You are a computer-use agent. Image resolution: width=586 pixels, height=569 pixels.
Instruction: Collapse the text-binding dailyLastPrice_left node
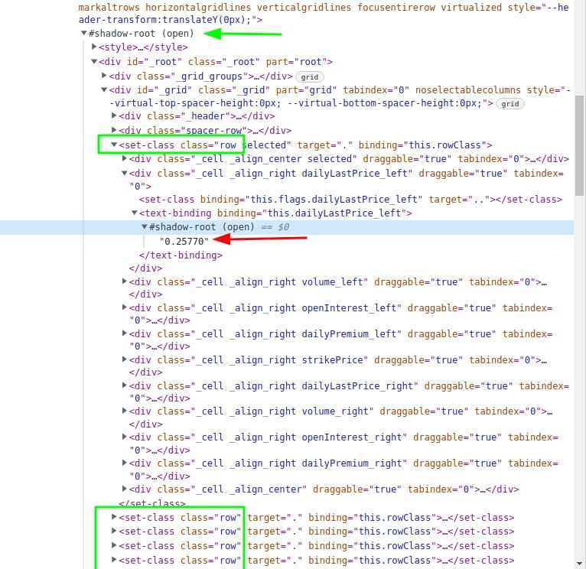[x=135, y=213]
